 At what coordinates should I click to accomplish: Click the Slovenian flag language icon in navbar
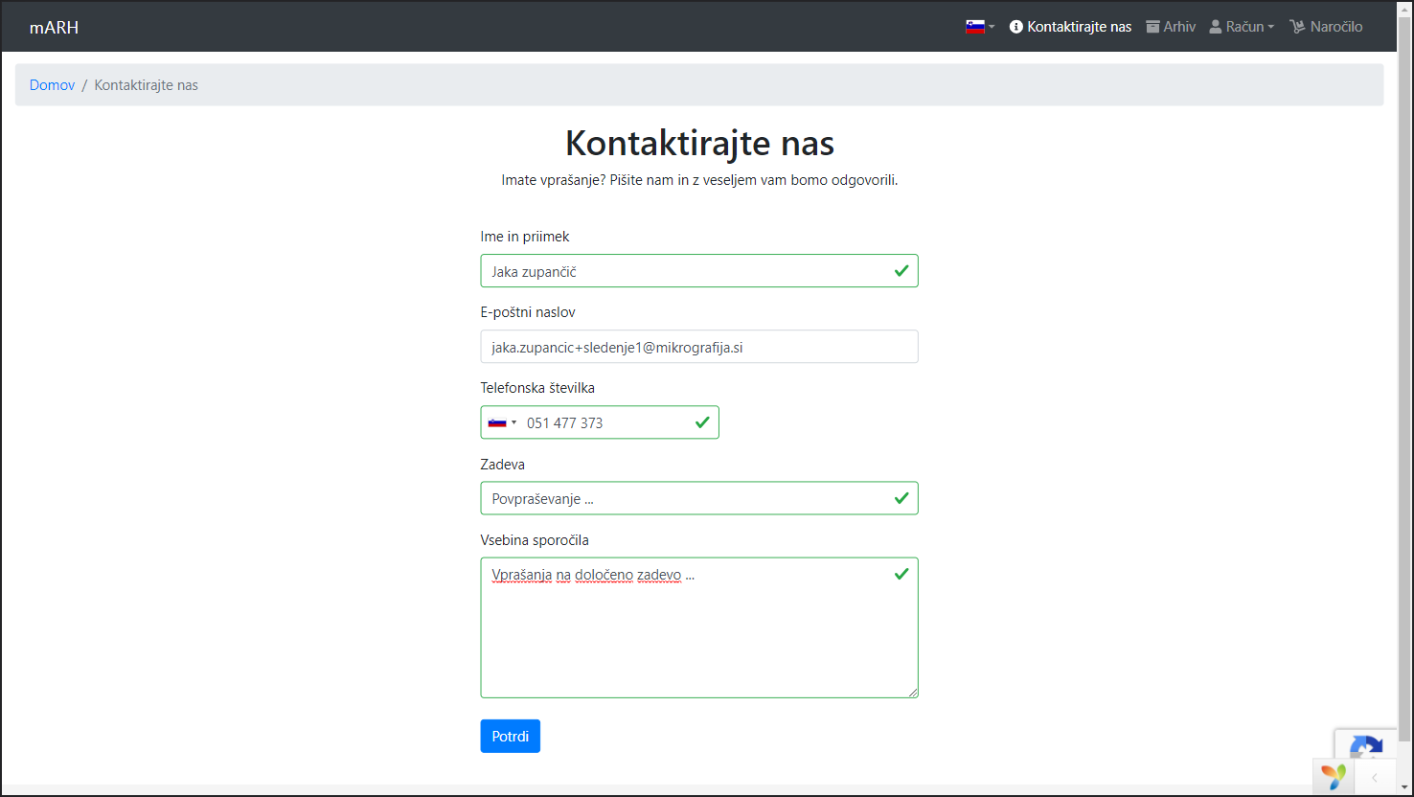coord(974,27)
